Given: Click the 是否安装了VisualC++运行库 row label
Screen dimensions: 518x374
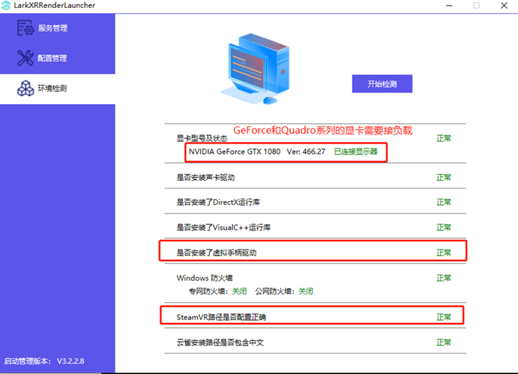Looking at the screenshot, I should coord(223,227).
